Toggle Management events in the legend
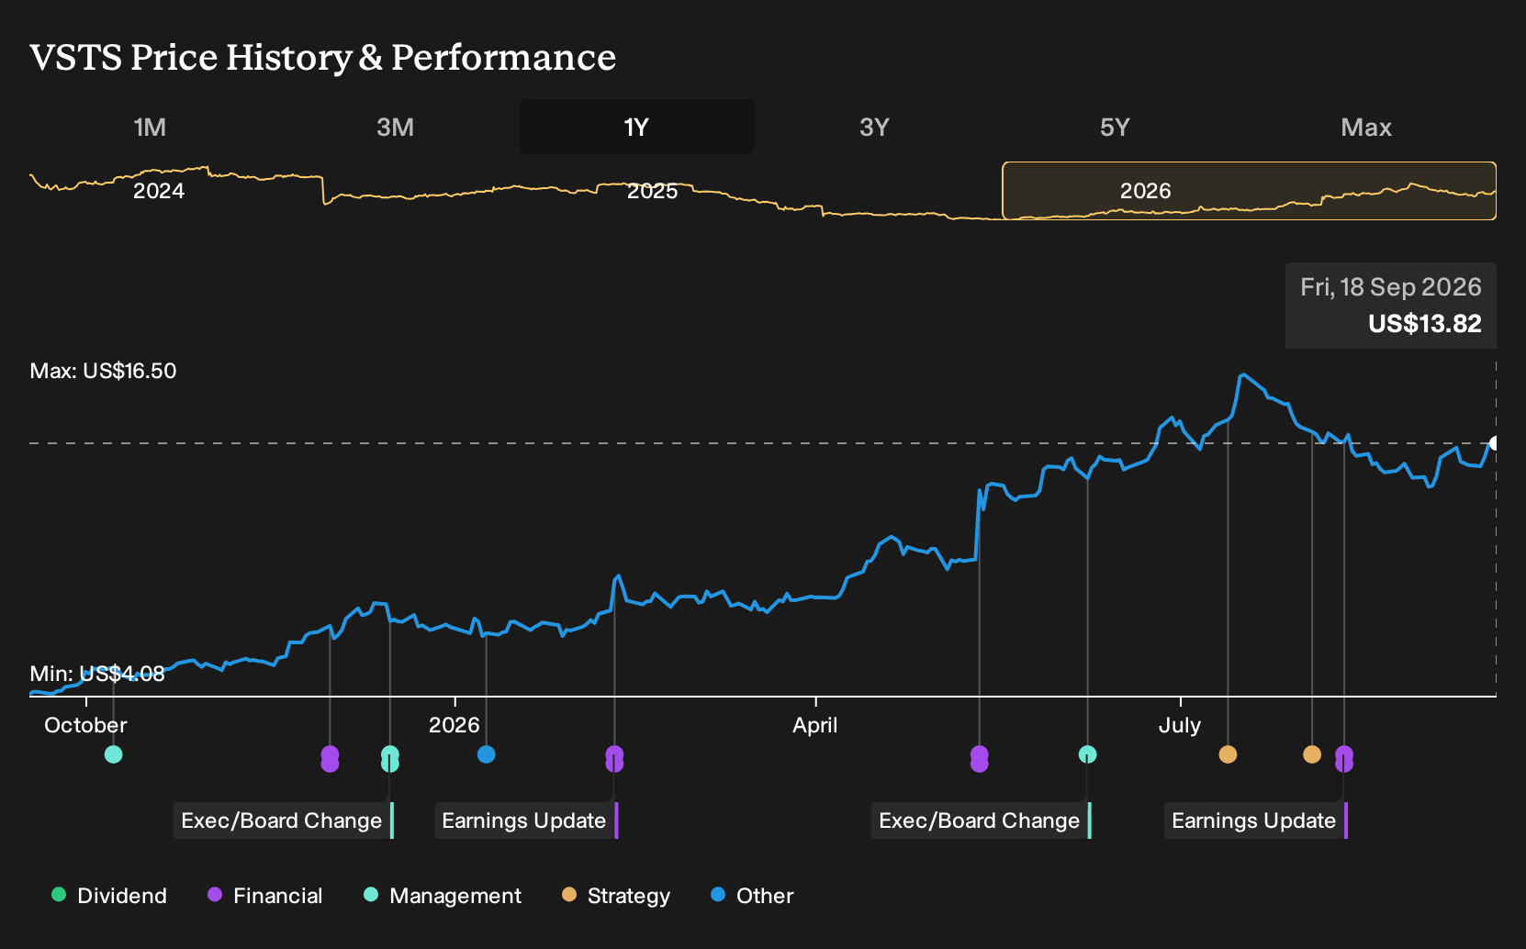Viewport: 1526px width, 949px height. pyautogui.click(x=443, y=896)
